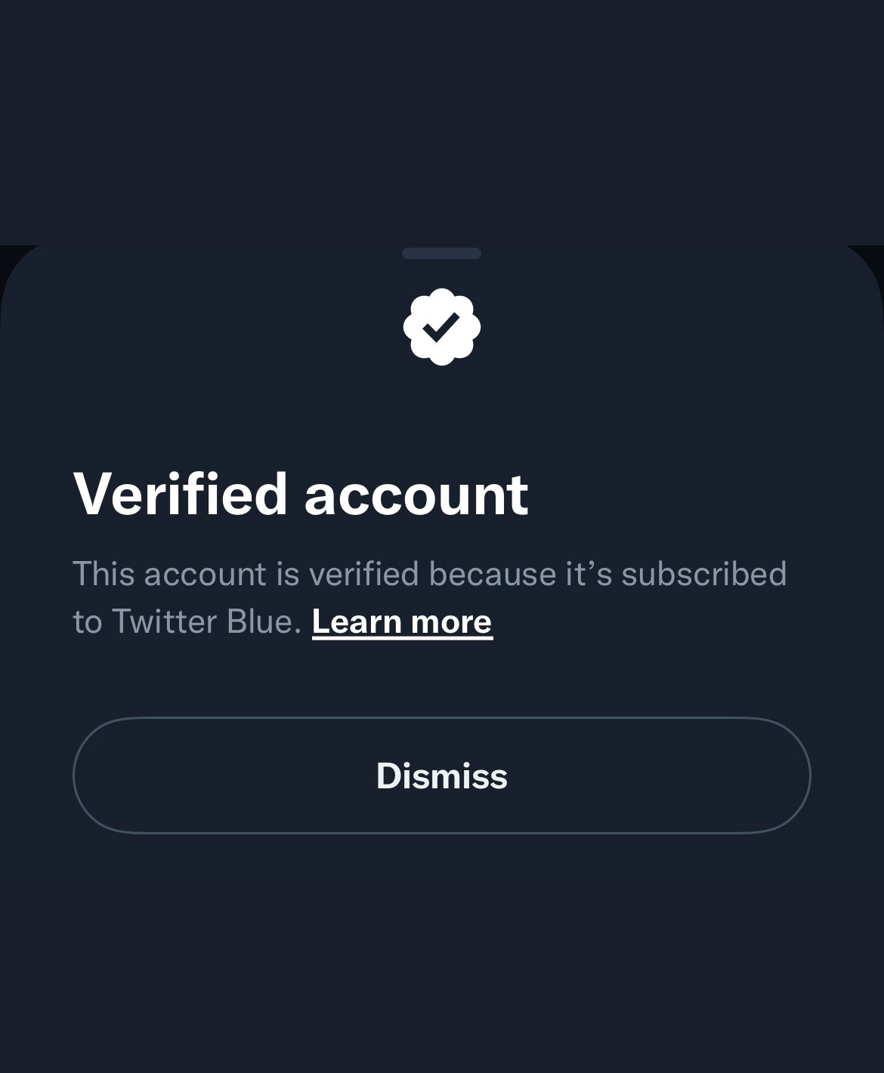Collapse the sheet using the drag handle
The image size is (884, 1073).
[441, 254]
